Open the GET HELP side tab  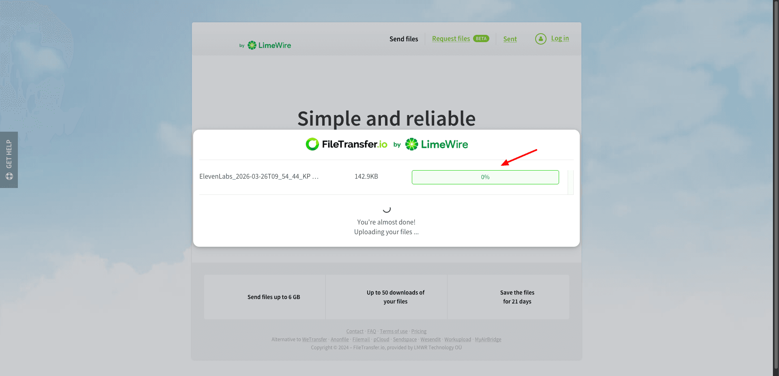[9, 160]
